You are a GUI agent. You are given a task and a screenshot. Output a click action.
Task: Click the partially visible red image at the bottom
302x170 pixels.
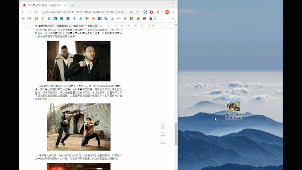79,167
